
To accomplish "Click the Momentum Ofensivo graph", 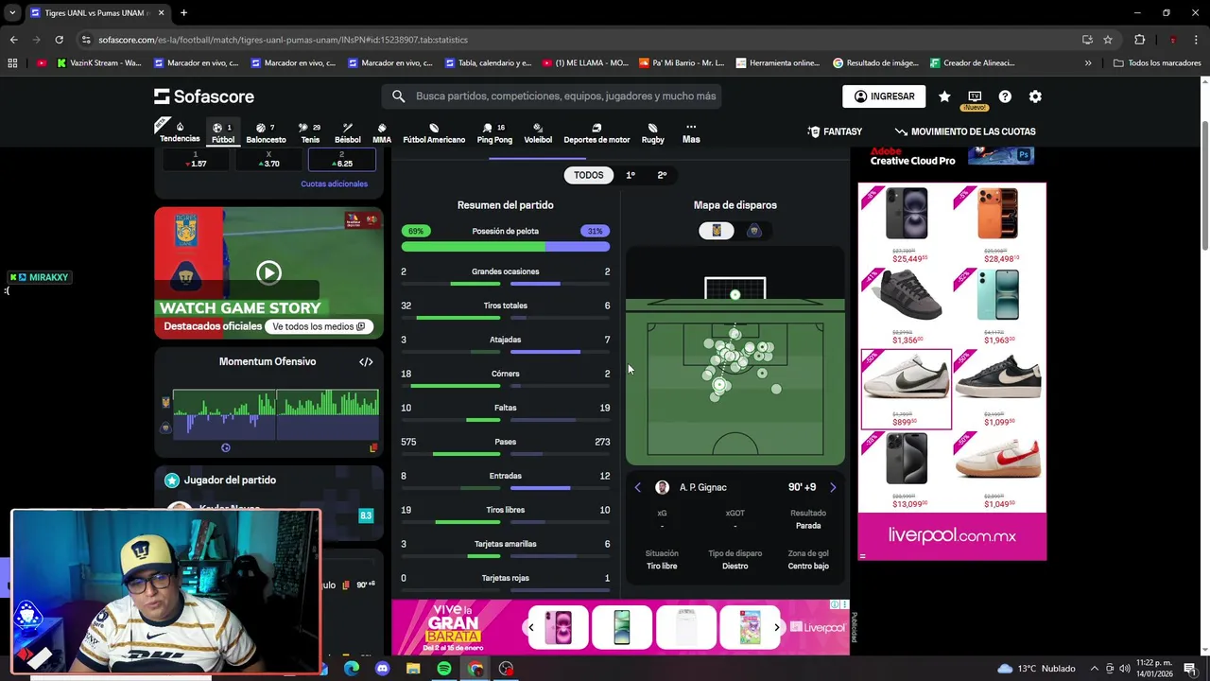I will pos(274,412).
